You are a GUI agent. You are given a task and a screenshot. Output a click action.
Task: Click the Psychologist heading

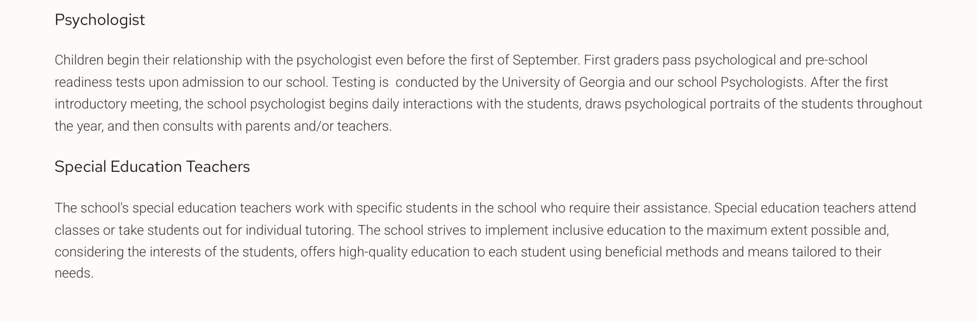pyautogui.click(x=99, y=20)
